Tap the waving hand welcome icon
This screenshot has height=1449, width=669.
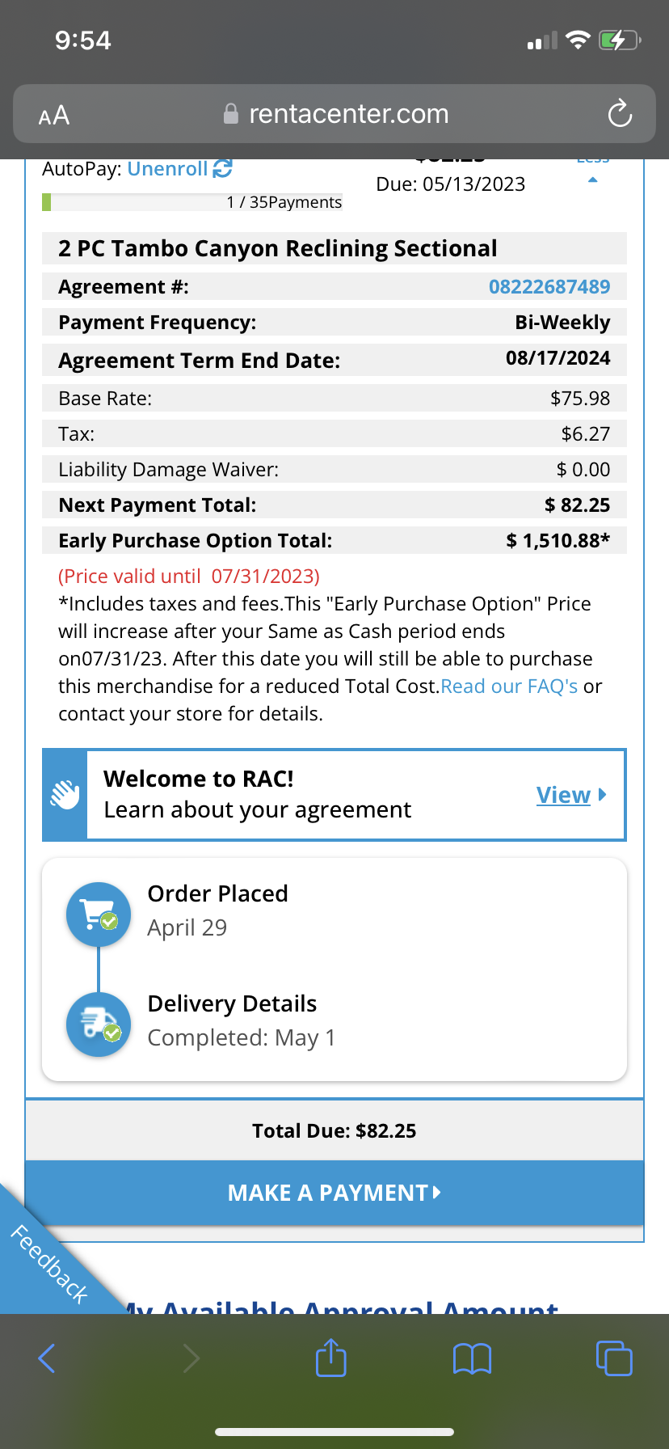(65, 795)
